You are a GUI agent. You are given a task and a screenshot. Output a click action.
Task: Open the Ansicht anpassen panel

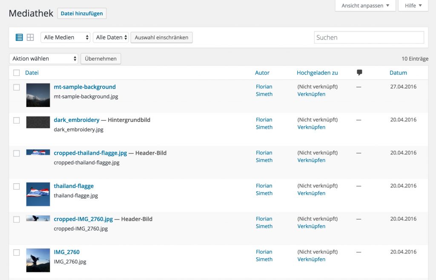(x=364, y=6)
